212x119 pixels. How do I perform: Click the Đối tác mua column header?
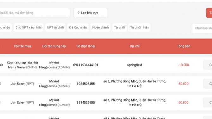pos(22,46)
